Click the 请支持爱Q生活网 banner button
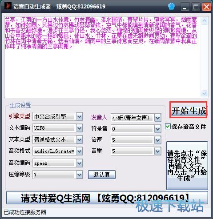Screen dimensions: 213x219 pos(107,198)
